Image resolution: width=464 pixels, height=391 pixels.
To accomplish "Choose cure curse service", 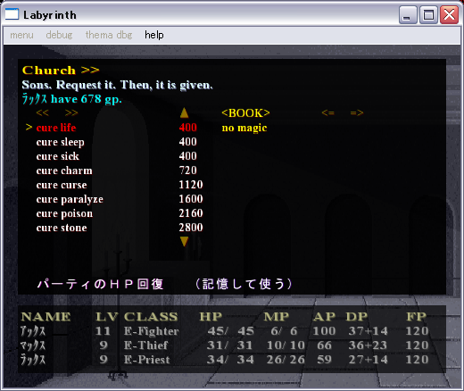I will [x=62, y=185].
